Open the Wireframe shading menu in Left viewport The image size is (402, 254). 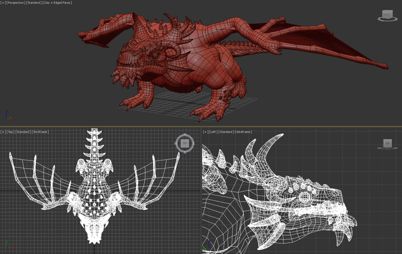243,132
